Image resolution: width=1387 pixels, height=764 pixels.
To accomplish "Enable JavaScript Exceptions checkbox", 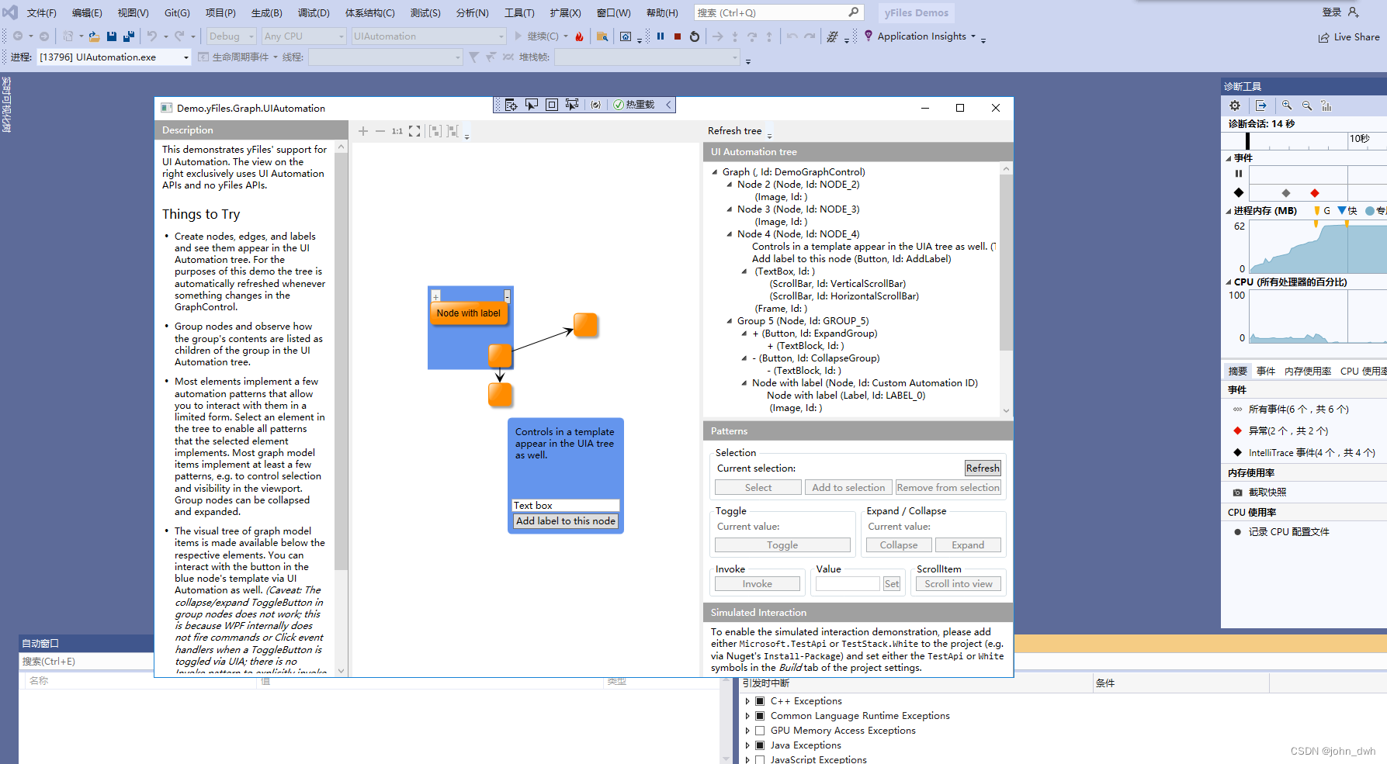I will (x=760, y=760).
